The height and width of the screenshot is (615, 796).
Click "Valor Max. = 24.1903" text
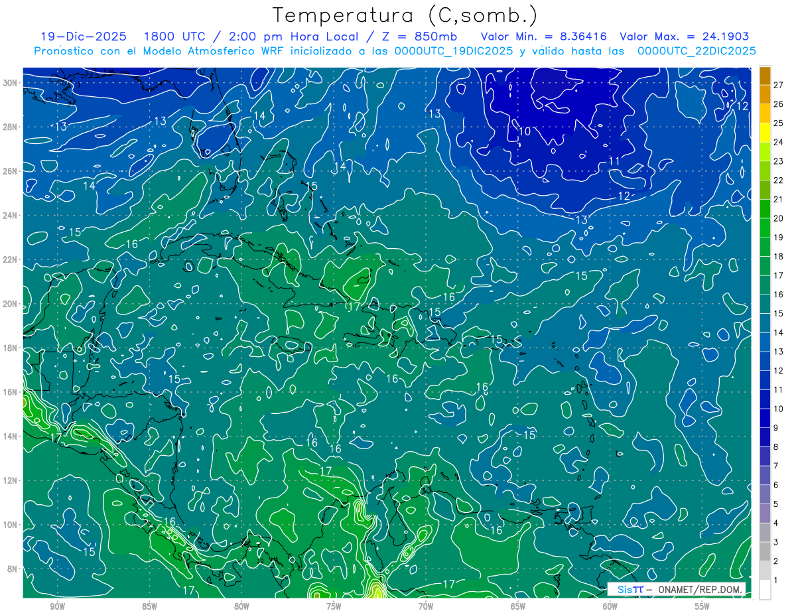[685, 36]
